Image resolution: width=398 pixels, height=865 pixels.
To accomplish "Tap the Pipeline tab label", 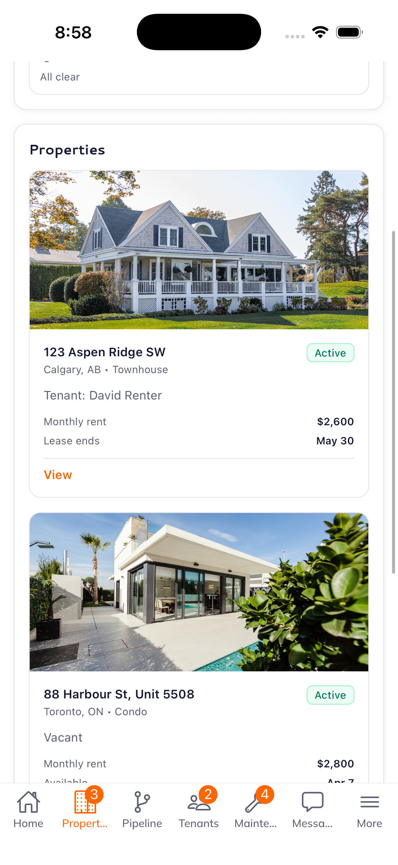I will 142,823.
